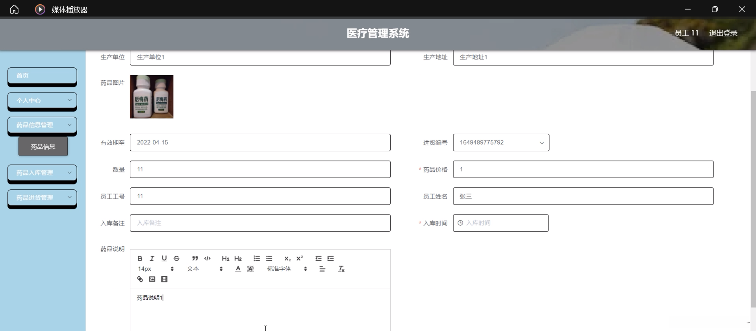Select the 药品信息 submenu item
Image resolution: width=756 pixels, height=331 pixels.
pos(43,146)
